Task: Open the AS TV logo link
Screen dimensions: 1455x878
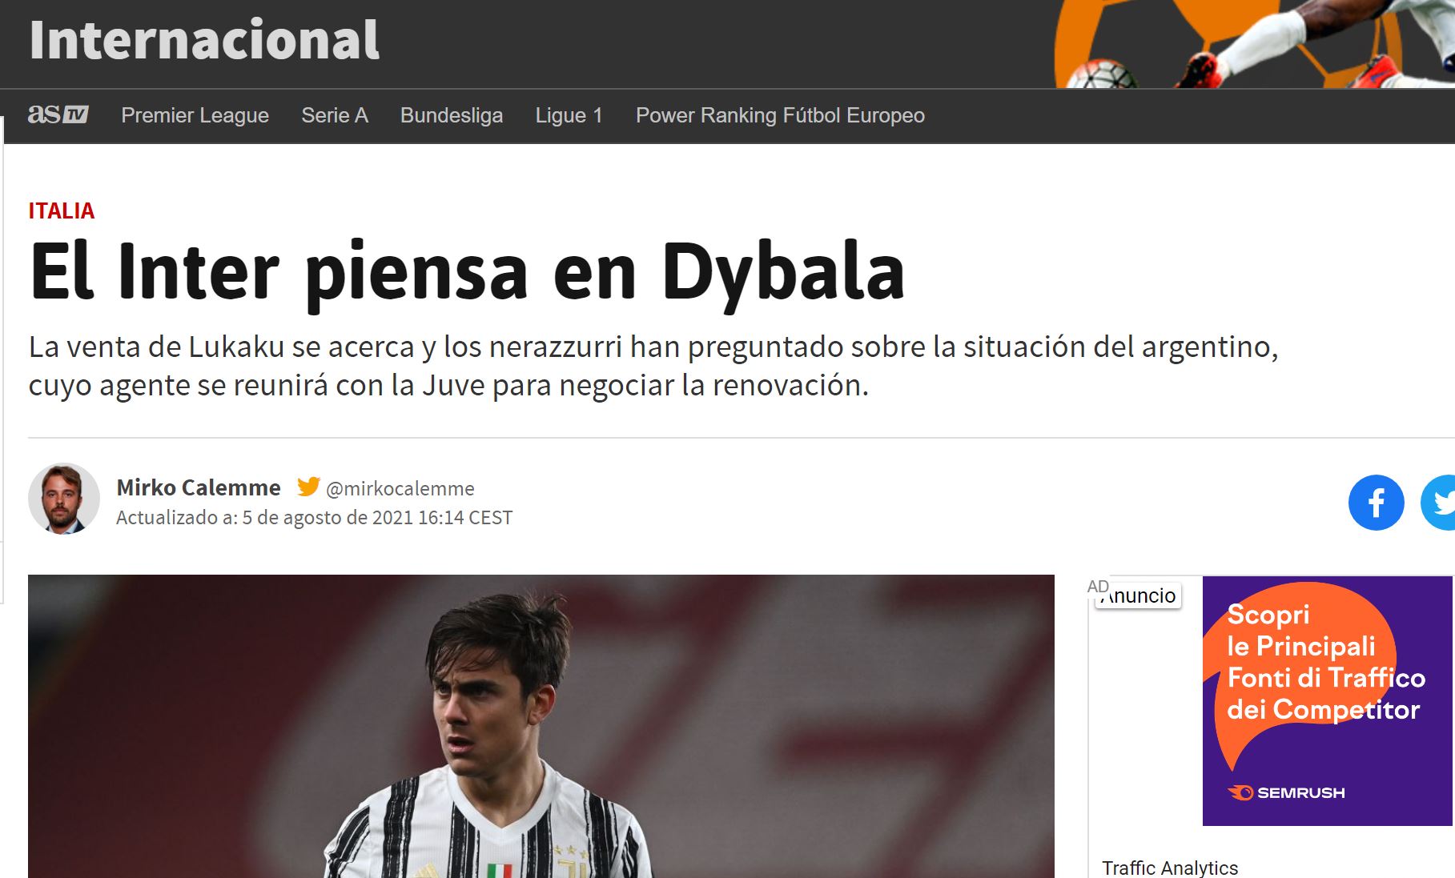Action: pos(58,115)
